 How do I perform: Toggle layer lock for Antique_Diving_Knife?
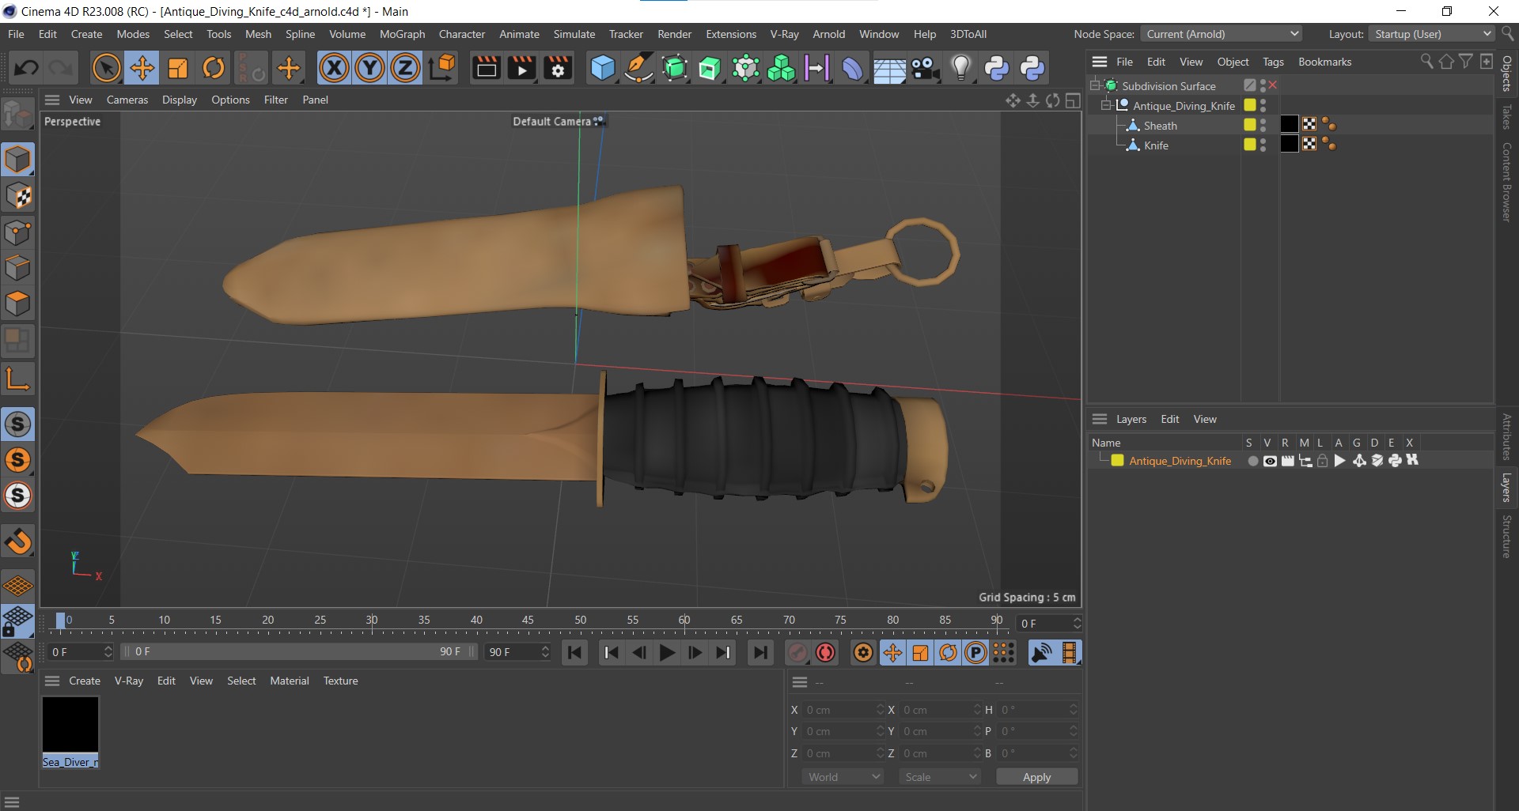pyautogui.click(x=1322, y=461)
